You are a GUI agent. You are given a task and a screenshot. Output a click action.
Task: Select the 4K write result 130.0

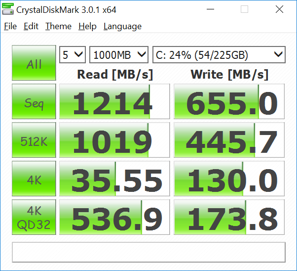click(229, 179)
